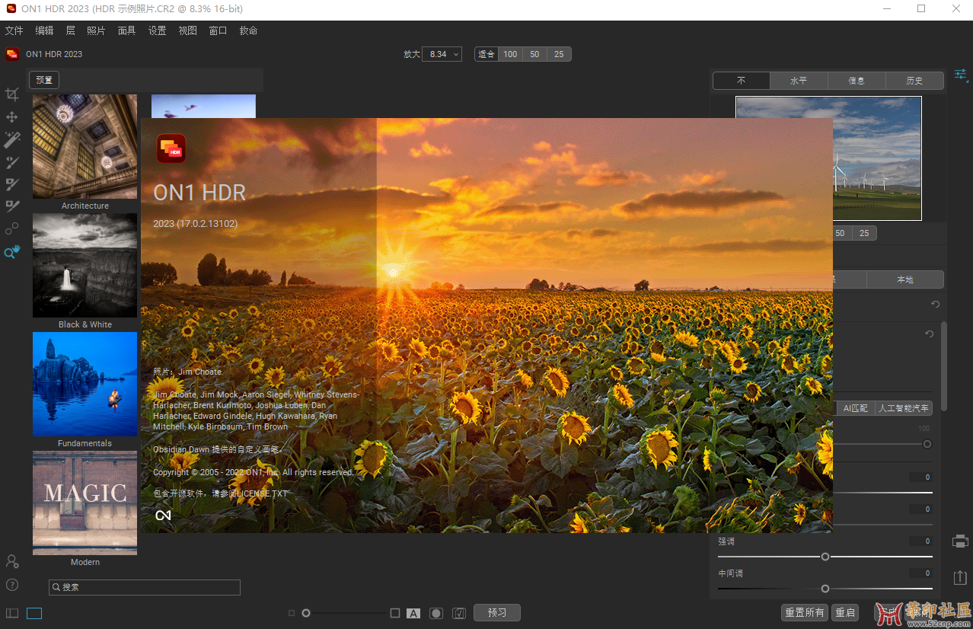Click the HDR logo in splash screen

(171, 148)
